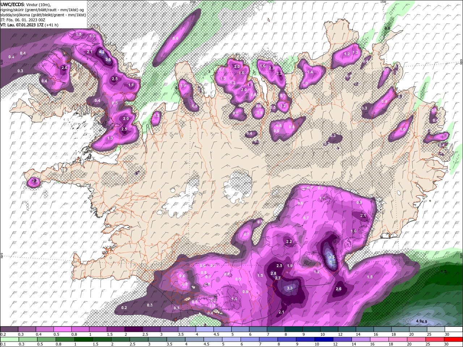
Task: Select lower legend dark green swatch between 1 and 1.5
Action: [83, 339]
